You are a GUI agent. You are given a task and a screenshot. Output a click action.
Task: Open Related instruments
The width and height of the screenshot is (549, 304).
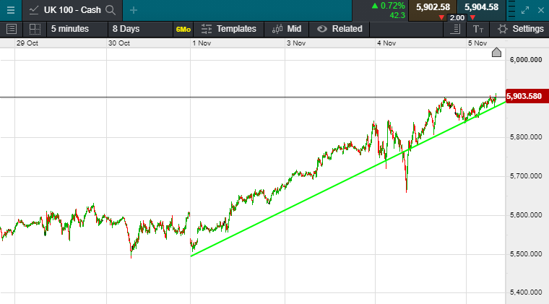pyautogui.click(x=347, y=29)
